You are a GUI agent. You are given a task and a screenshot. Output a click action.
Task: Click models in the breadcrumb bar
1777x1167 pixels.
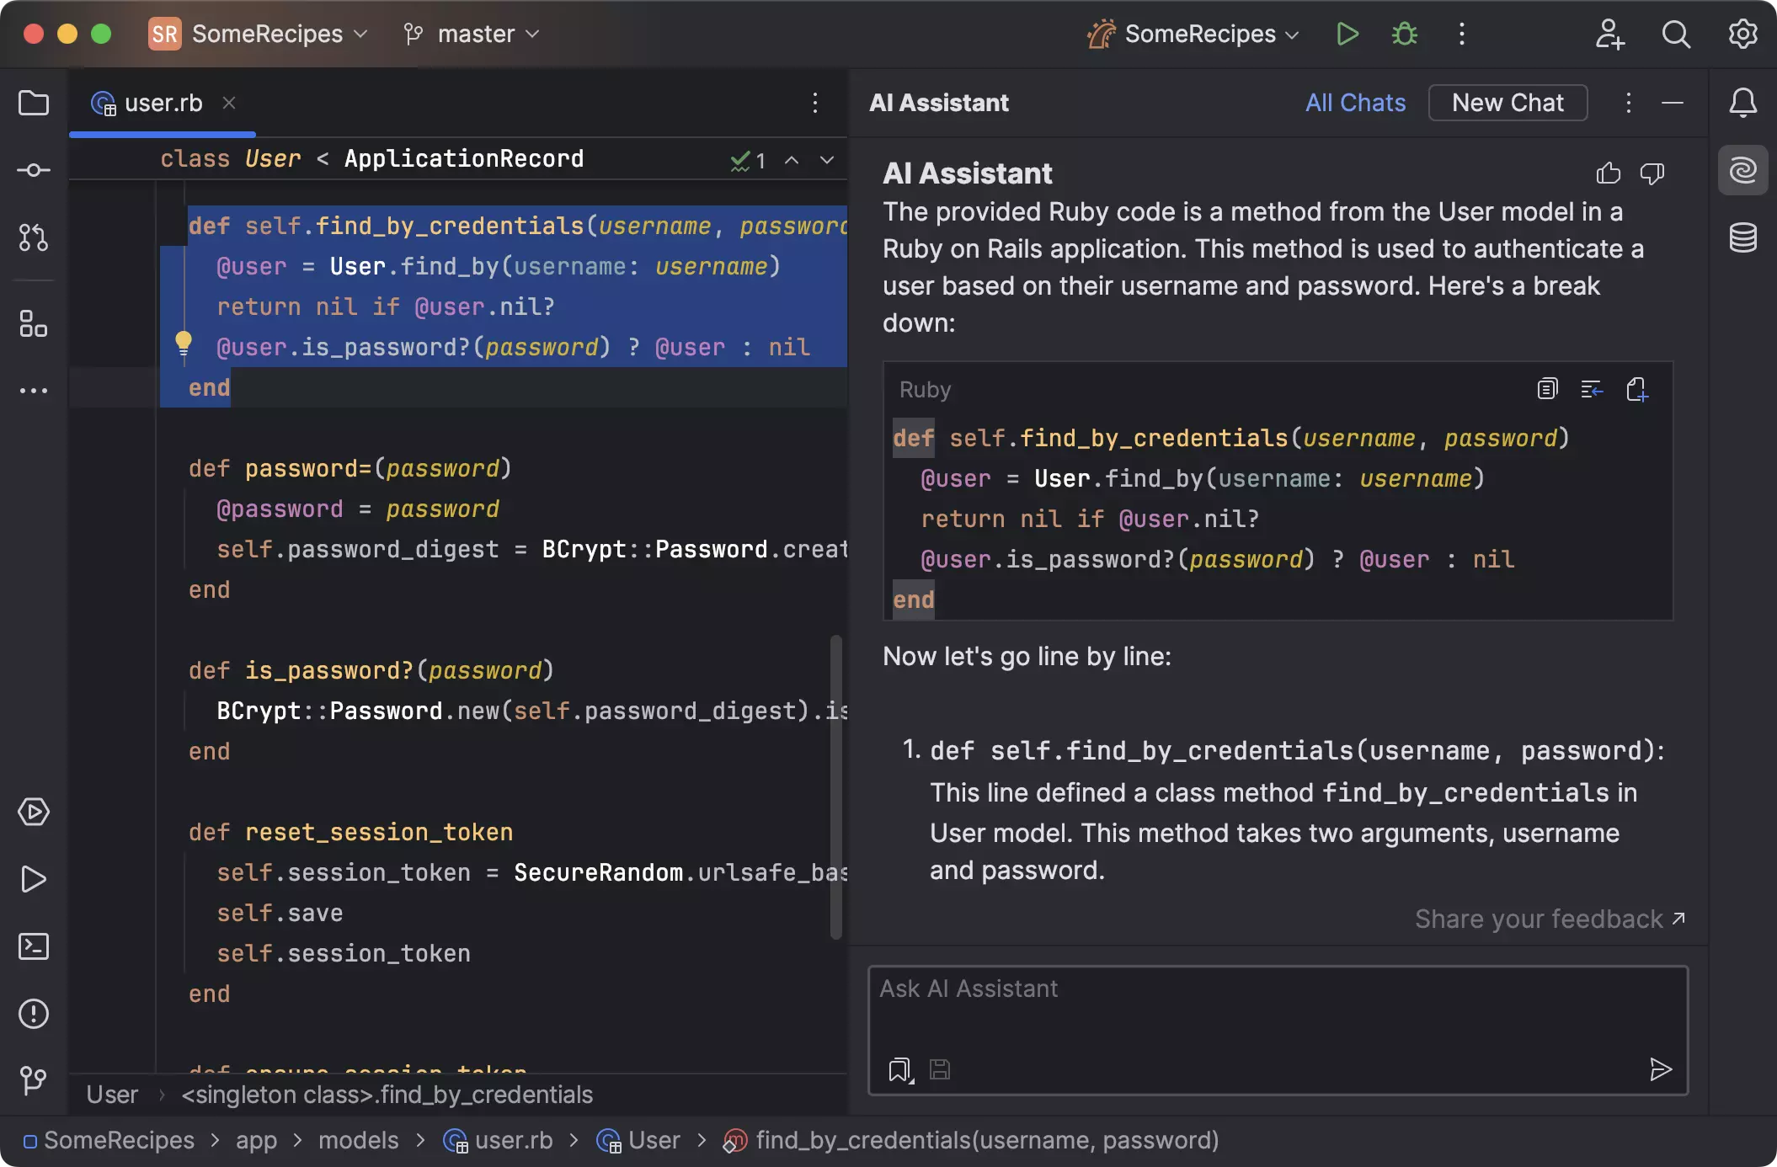pos(358,1140)
